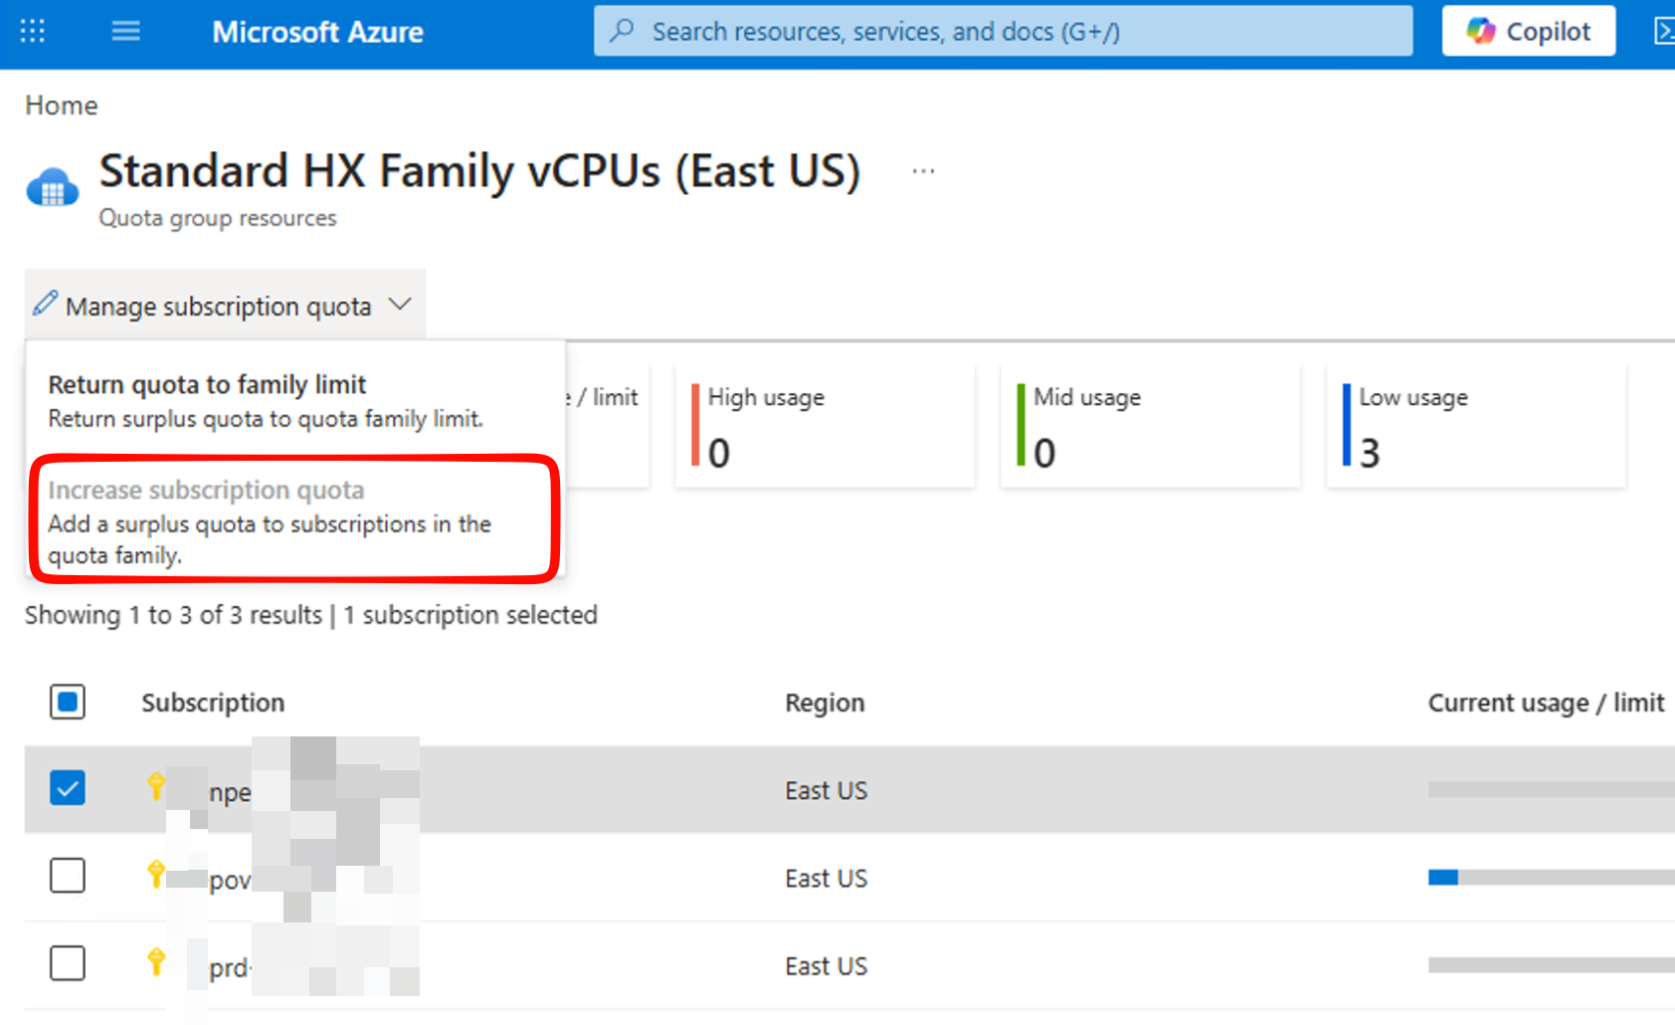
Task: Open the Cloud Shell icon
Action: (x=1664, y=32)
